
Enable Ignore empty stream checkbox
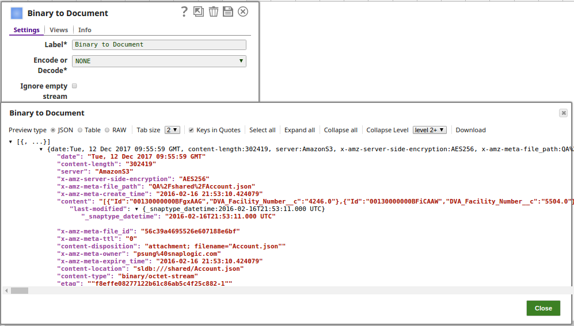[74, 86]
